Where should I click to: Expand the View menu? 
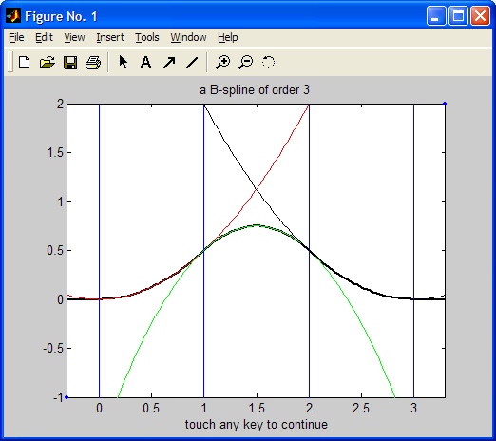tap(74, 37)
